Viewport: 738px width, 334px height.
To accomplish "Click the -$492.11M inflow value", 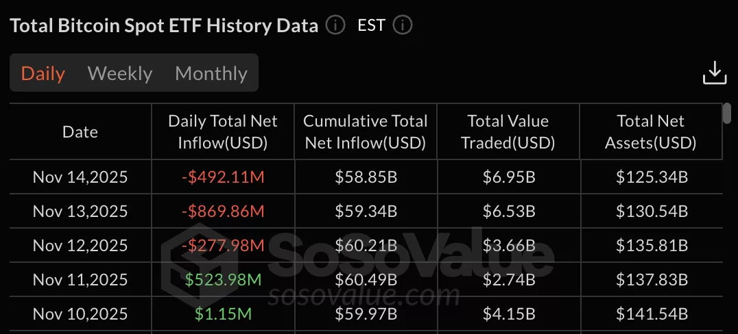I will click(x=223, y=178).
